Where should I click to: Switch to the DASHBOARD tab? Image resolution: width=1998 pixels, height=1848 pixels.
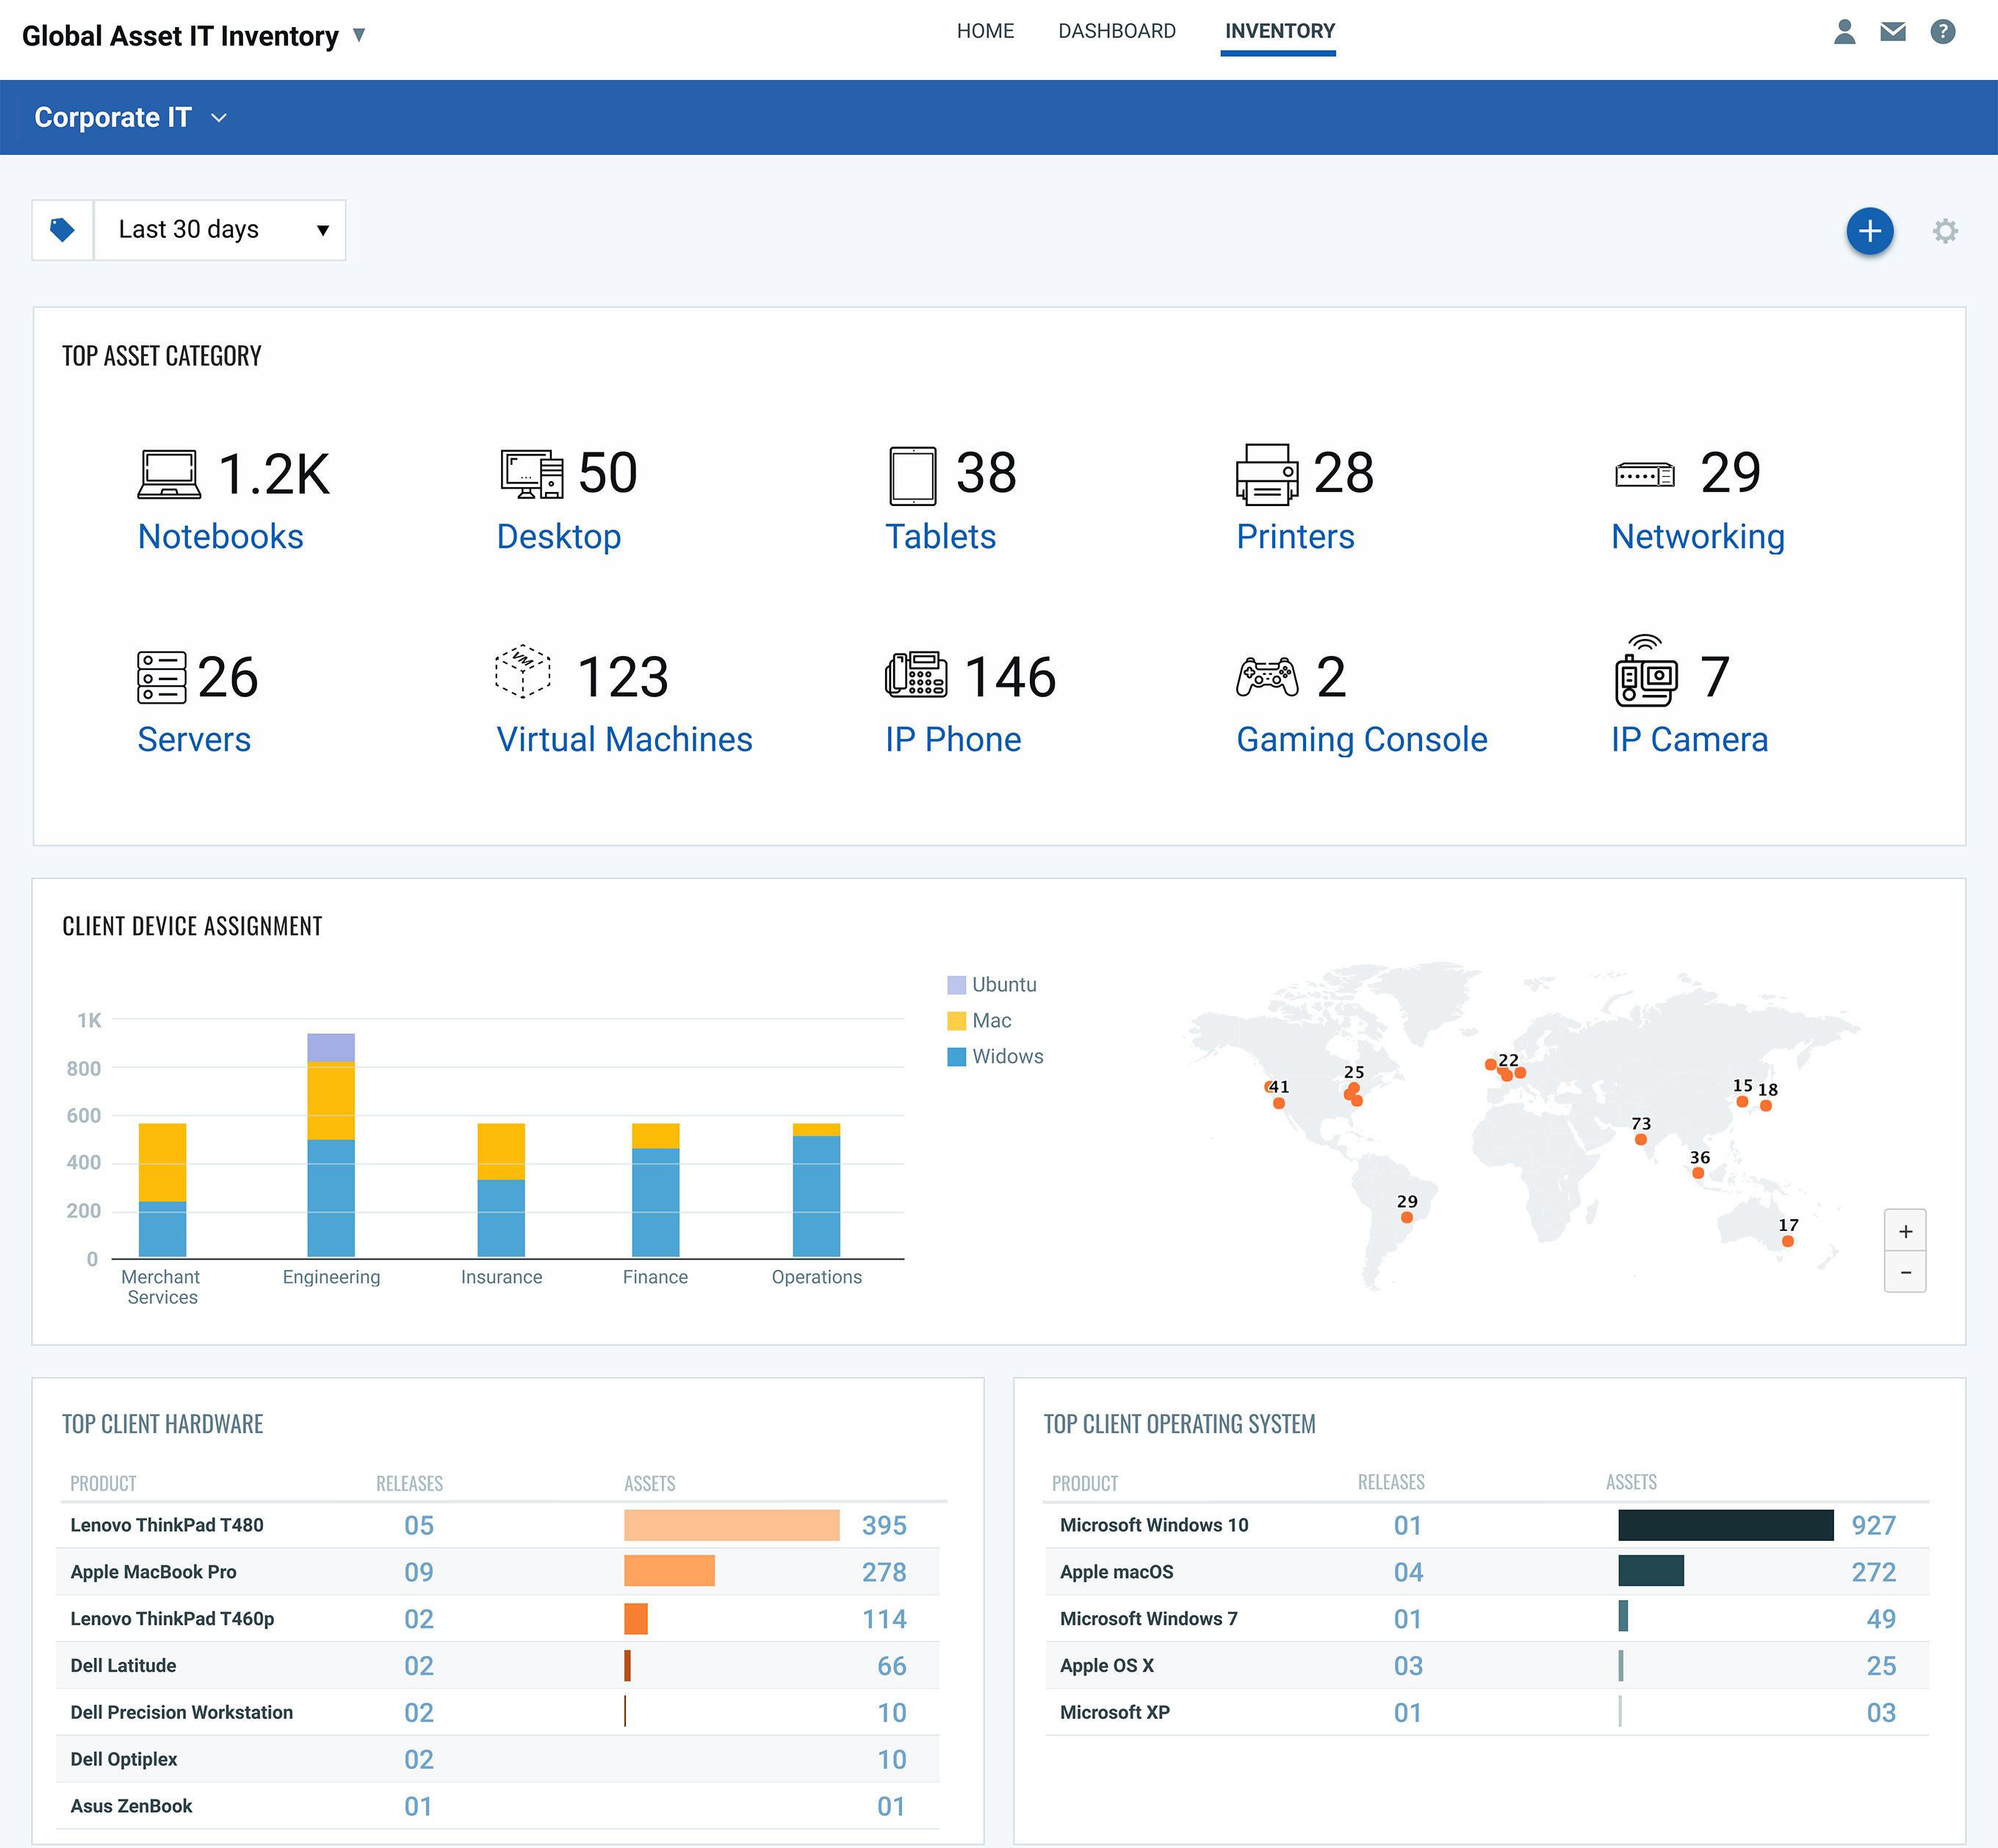coord(1116,31)
